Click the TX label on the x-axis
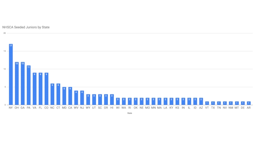 pos(213,108)
